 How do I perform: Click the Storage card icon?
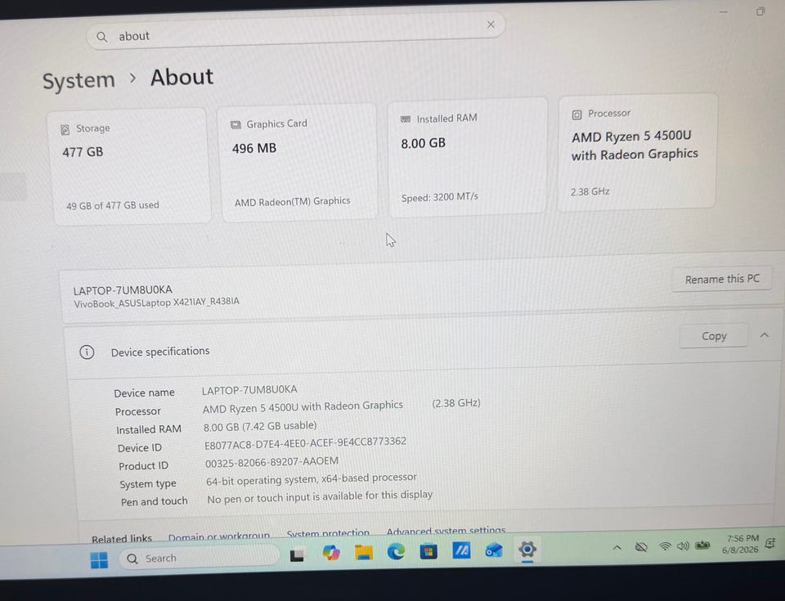[x=65, y=130]
